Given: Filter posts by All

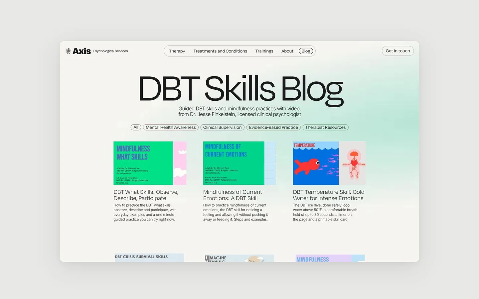Looking at the screenshot, I should point(136,127).
